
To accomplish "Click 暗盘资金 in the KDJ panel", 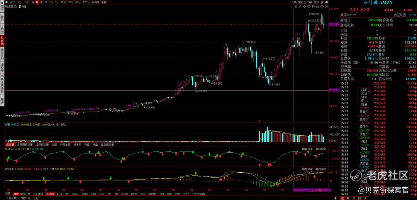I will [x=307, y=149].
